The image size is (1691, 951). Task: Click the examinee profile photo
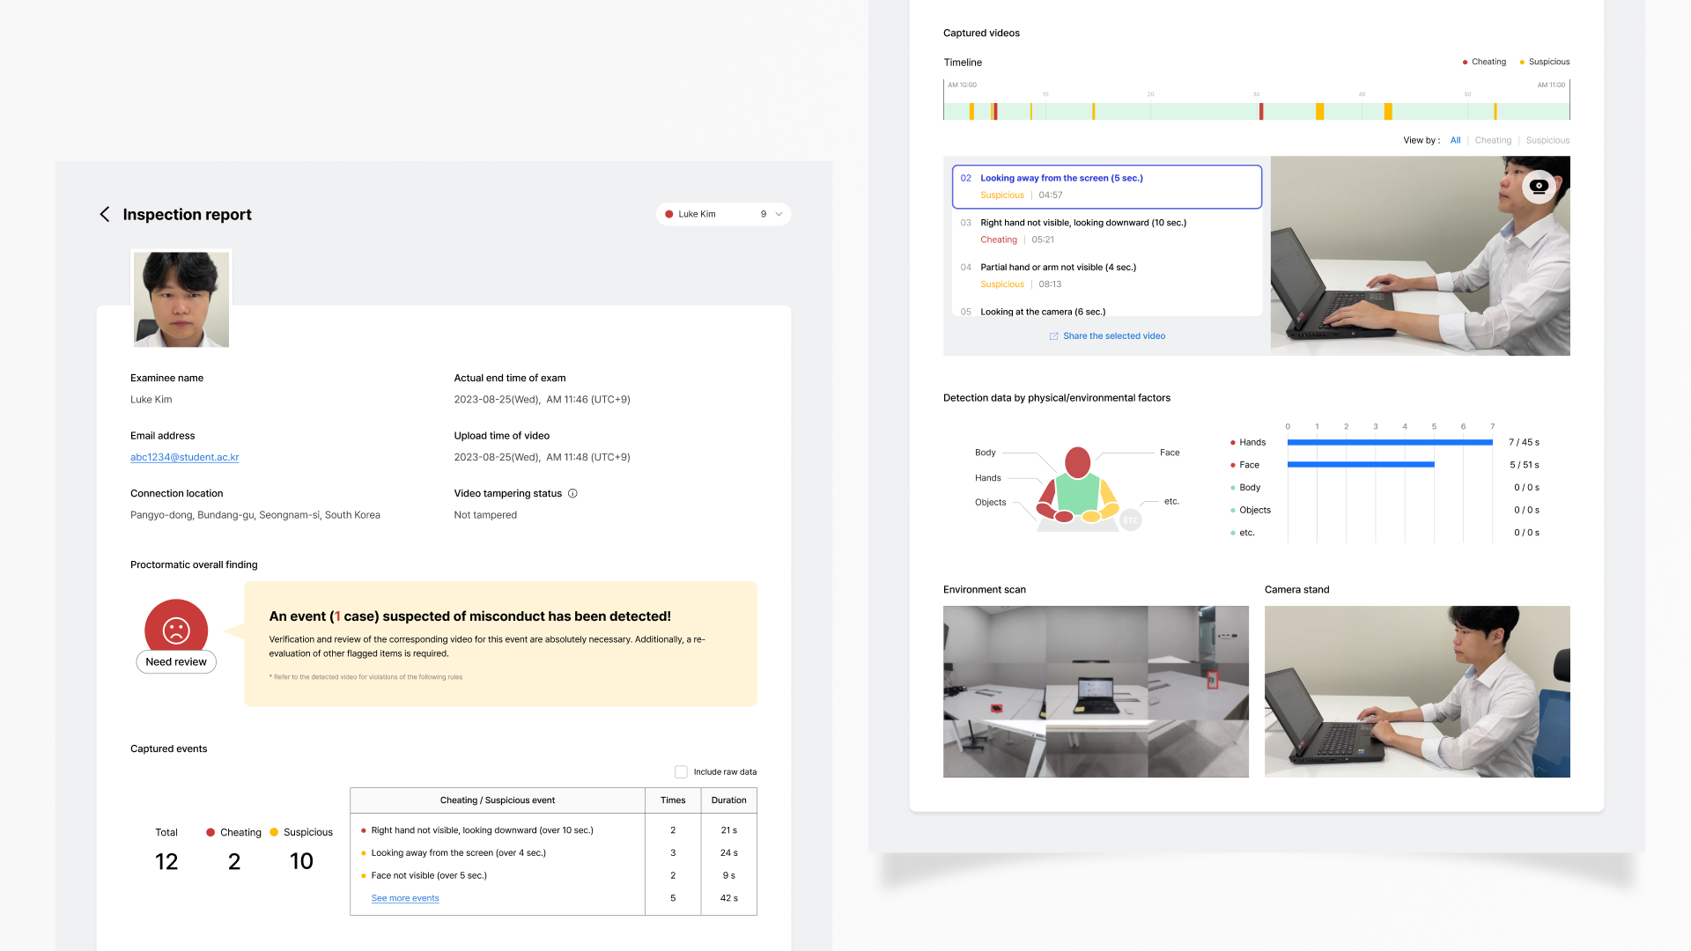181,299
